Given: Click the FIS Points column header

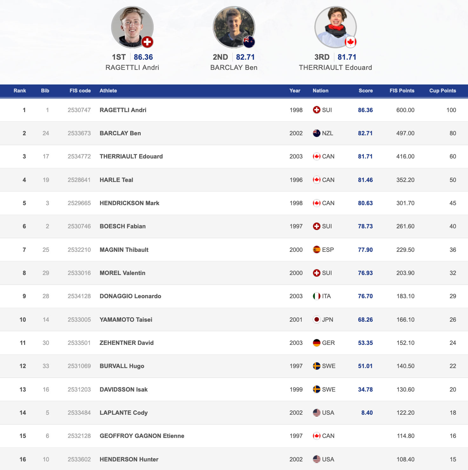Looking at the screenshot, I should pyautogui.click(x=402, y=91).
